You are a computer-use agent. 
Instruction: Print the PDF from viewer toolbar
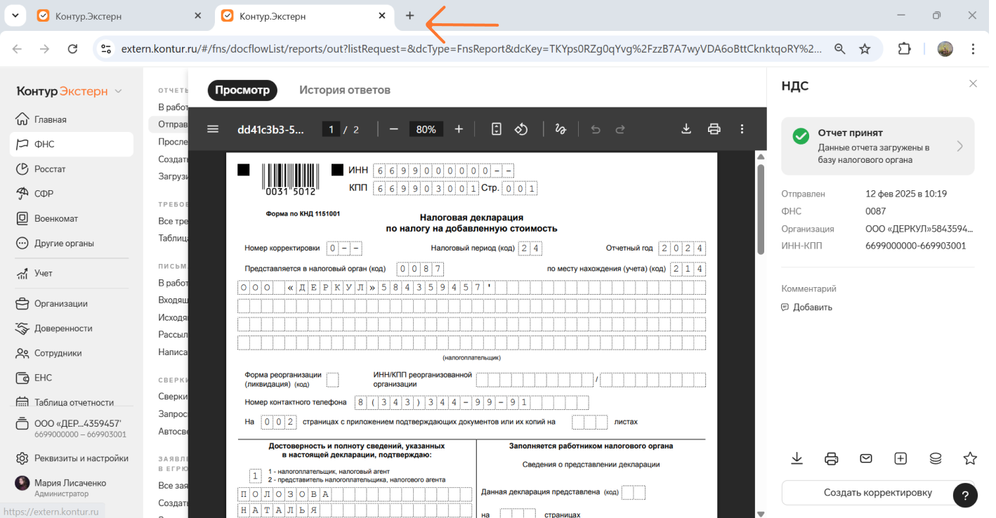pyautogui.click(x=714, y=129)
